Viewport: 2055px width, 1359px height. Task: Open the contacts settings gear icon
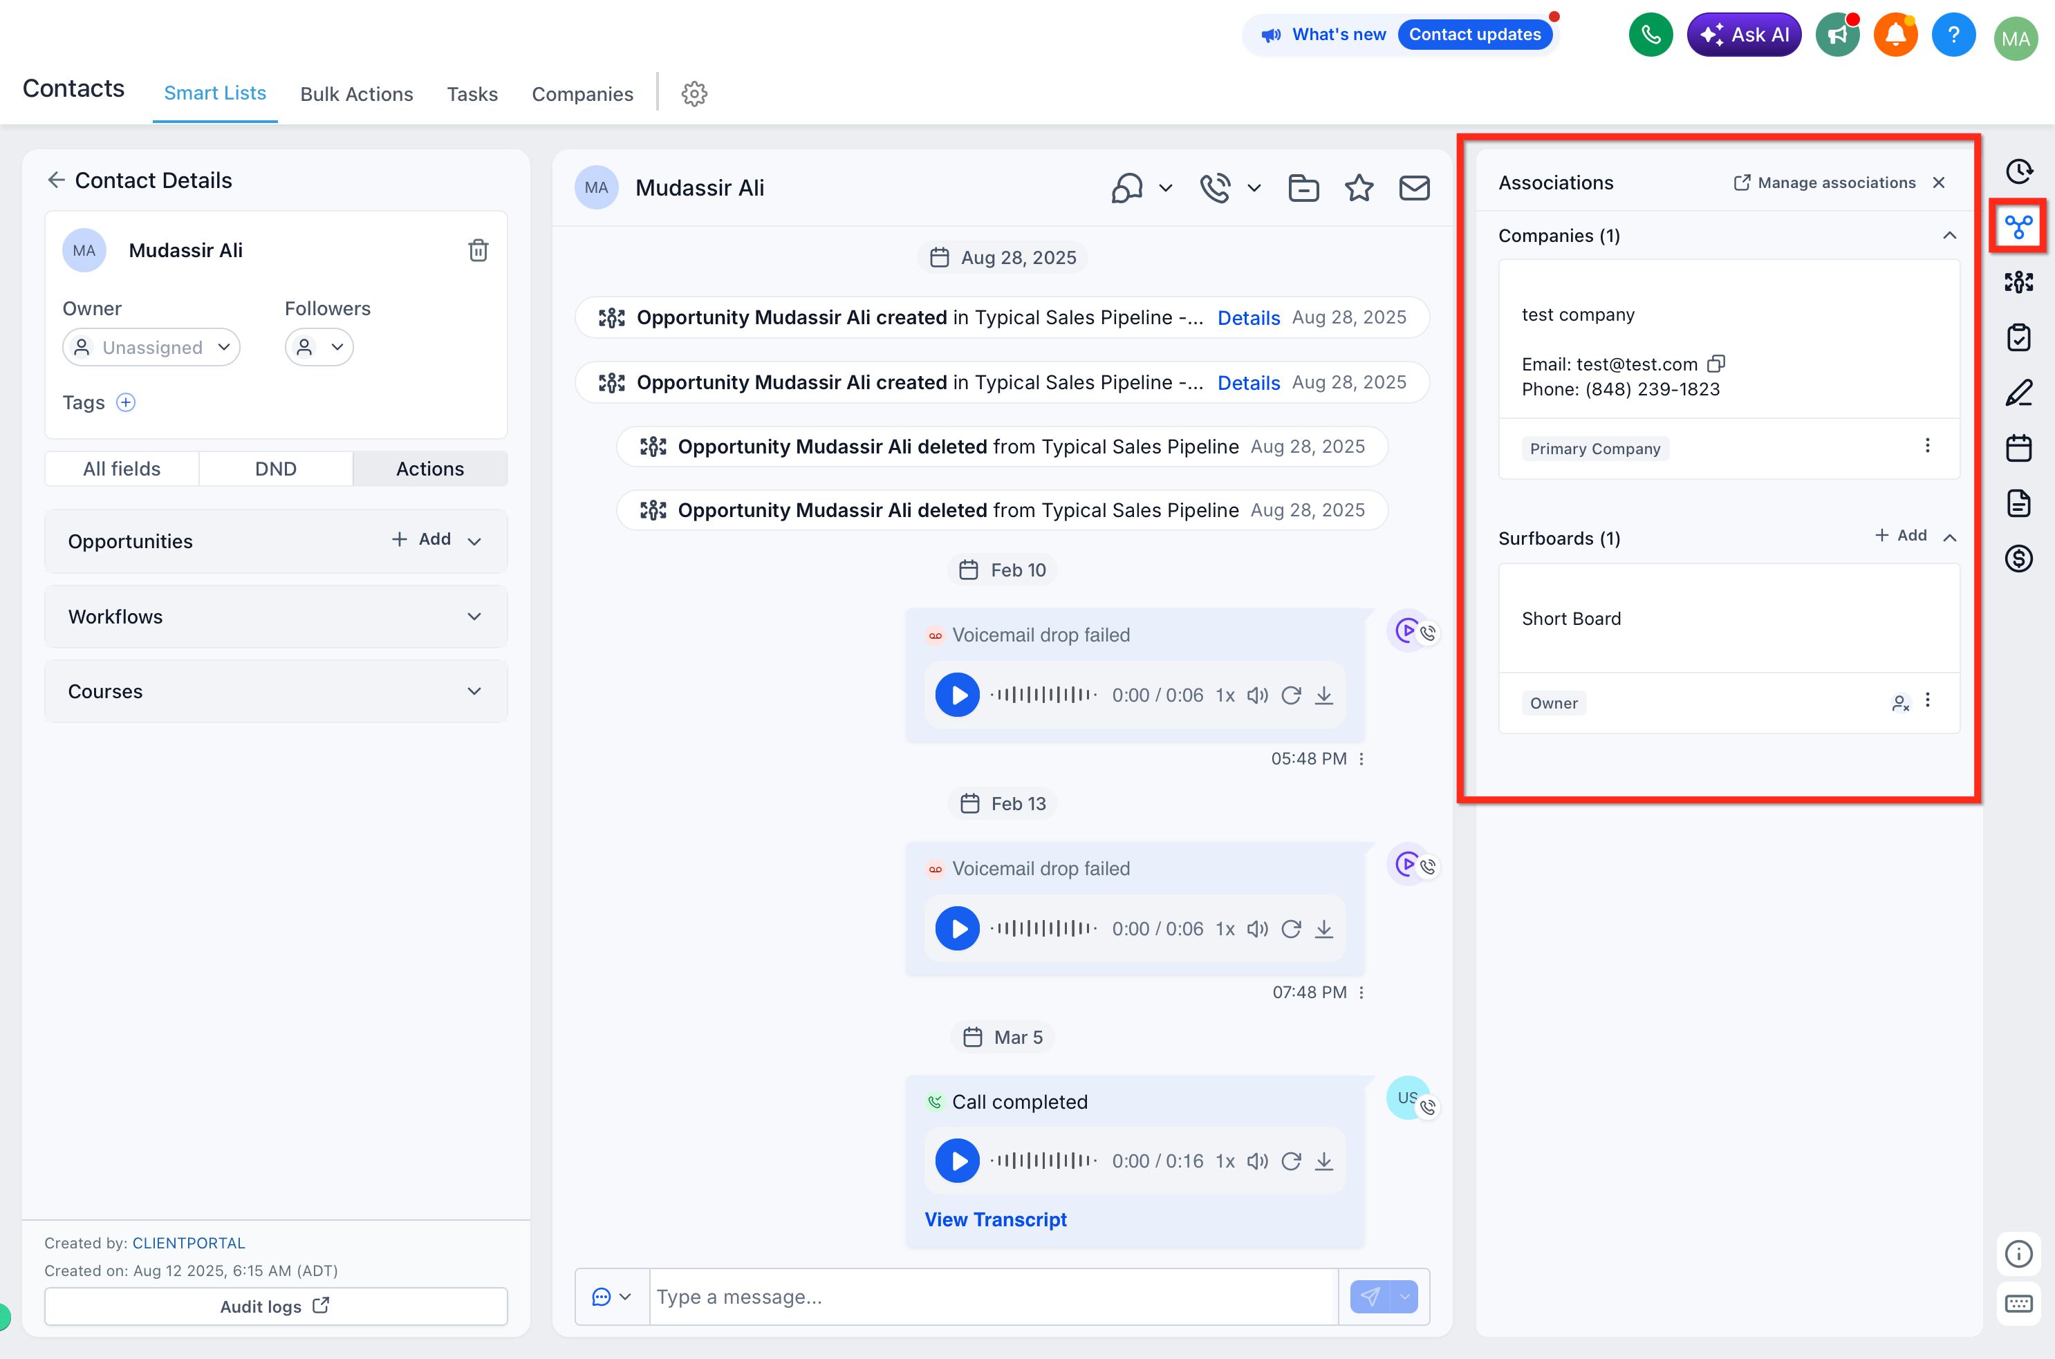click(x=694, y=93)
